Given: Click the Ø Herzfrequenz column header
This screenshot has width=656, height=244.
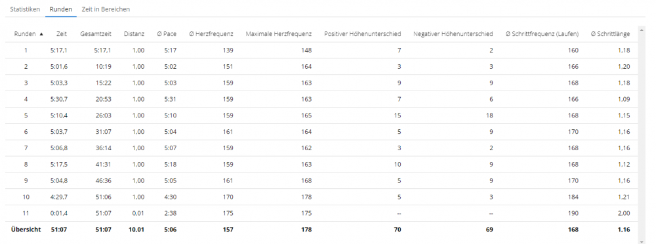Looking at the screenshot, I should 211,34.
